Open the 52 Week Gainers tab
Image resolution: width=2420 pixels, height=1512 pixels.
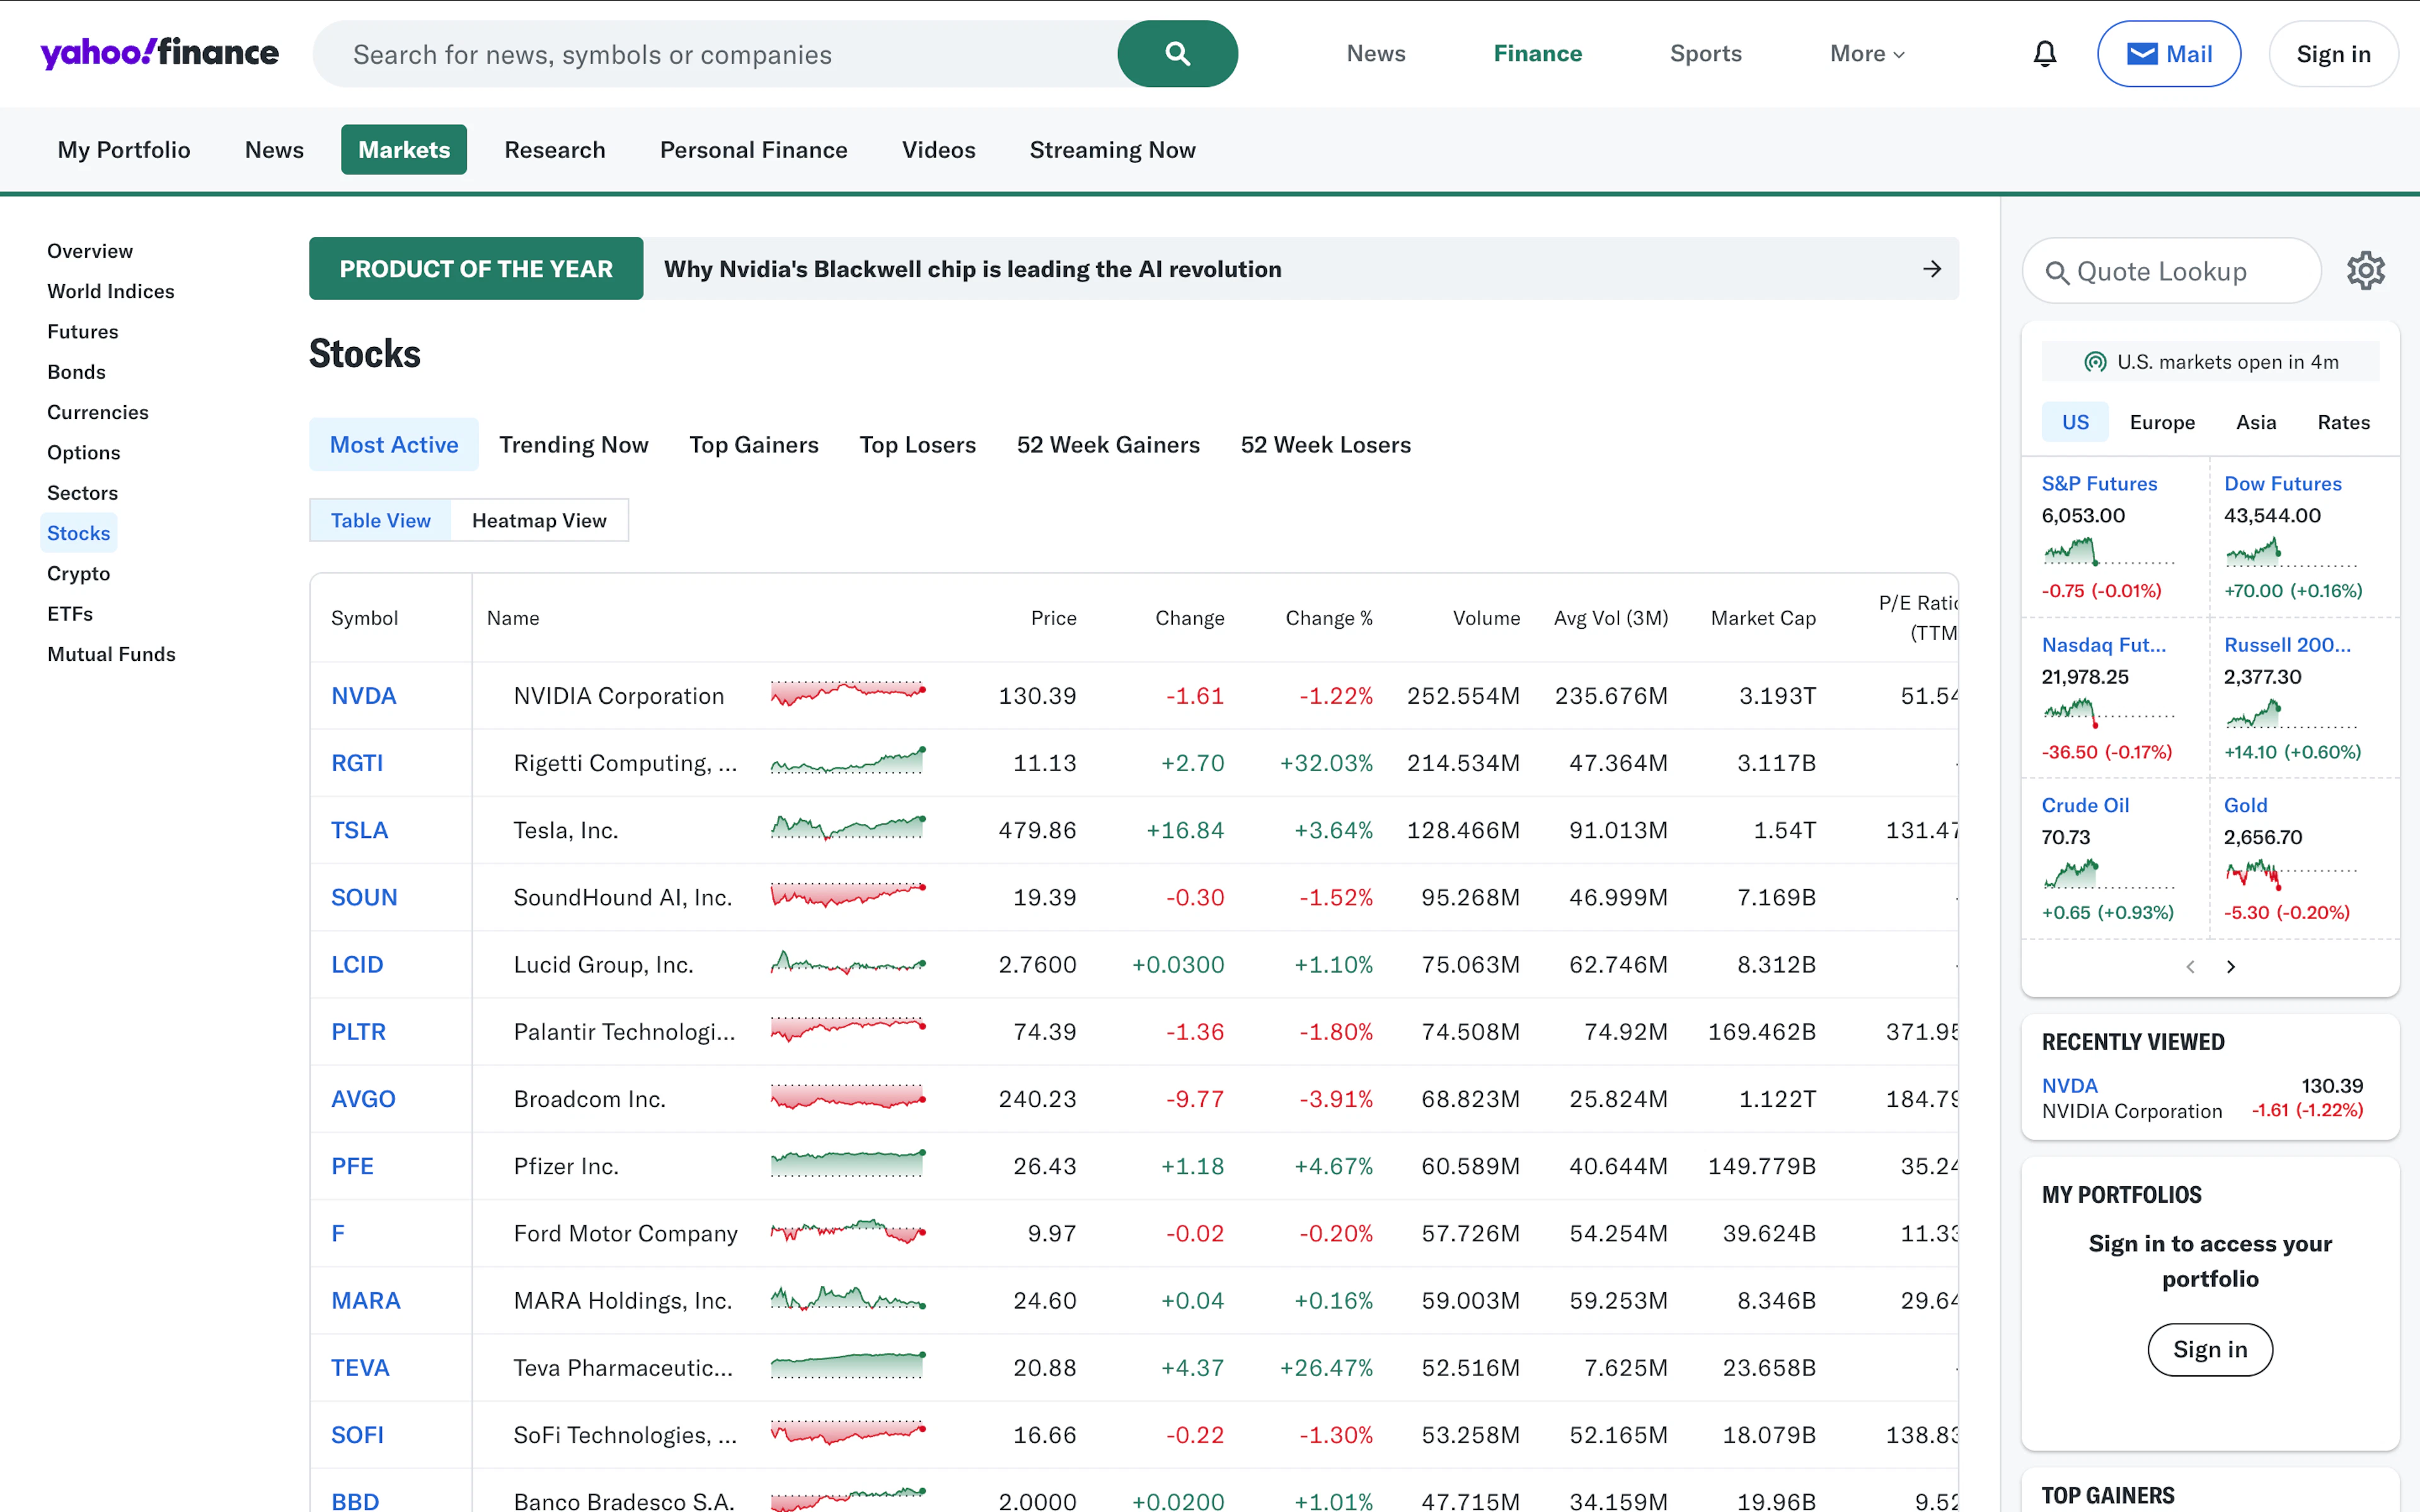point(1108,445)
